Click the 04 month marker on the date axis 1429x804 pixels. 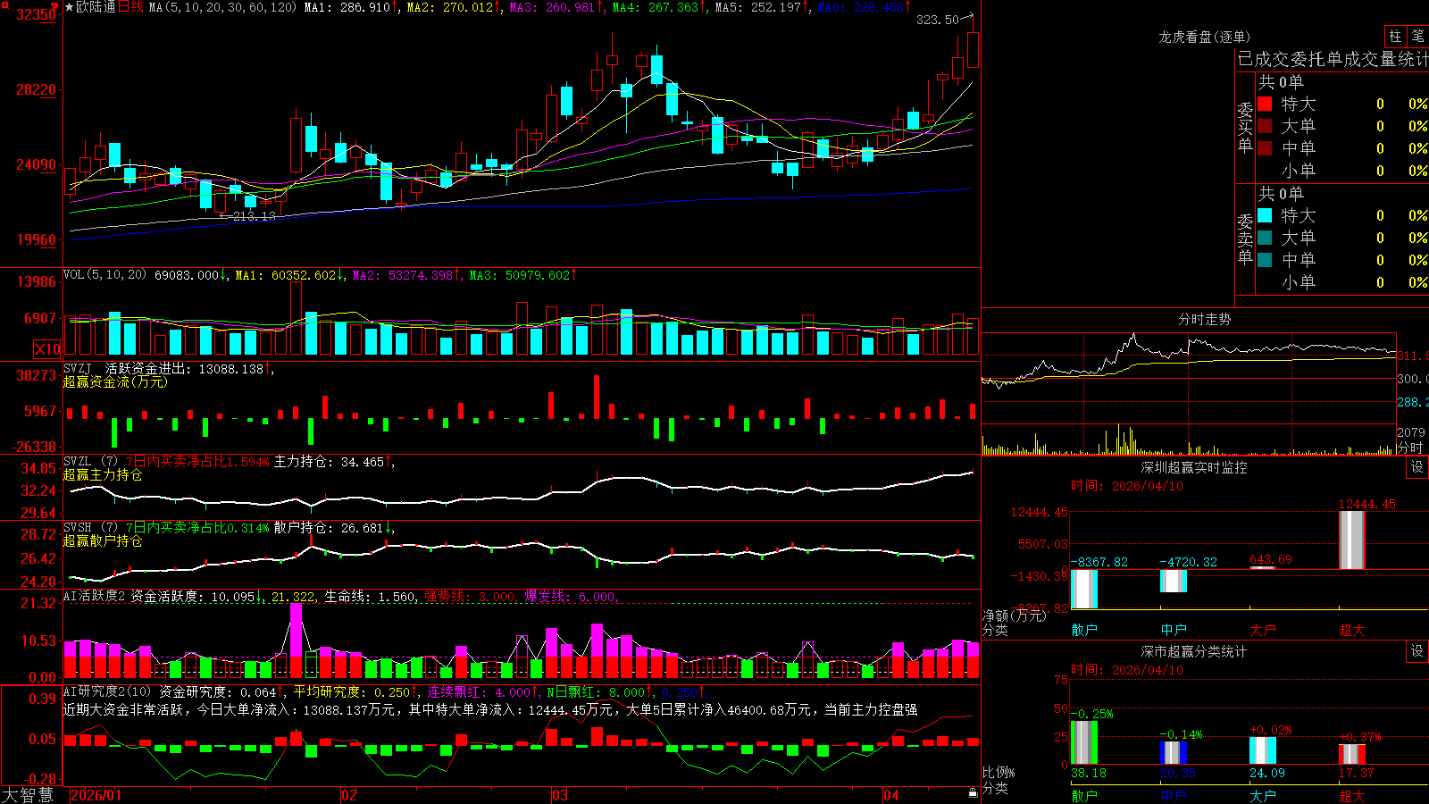[x=891, y=795]
